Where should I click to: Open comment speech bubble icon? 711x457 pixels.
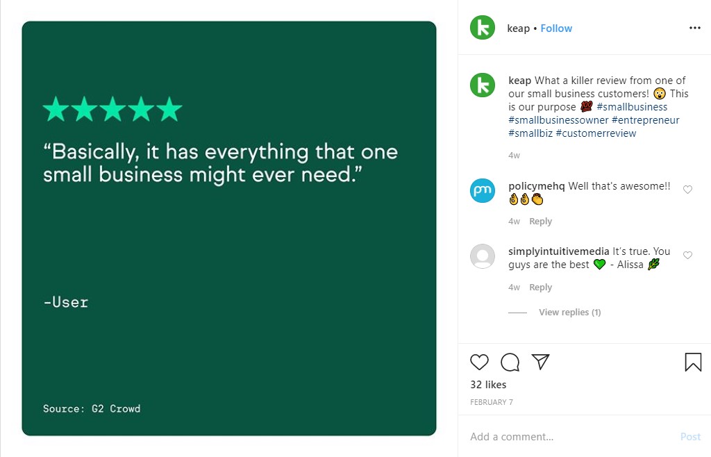click(510, 362)
